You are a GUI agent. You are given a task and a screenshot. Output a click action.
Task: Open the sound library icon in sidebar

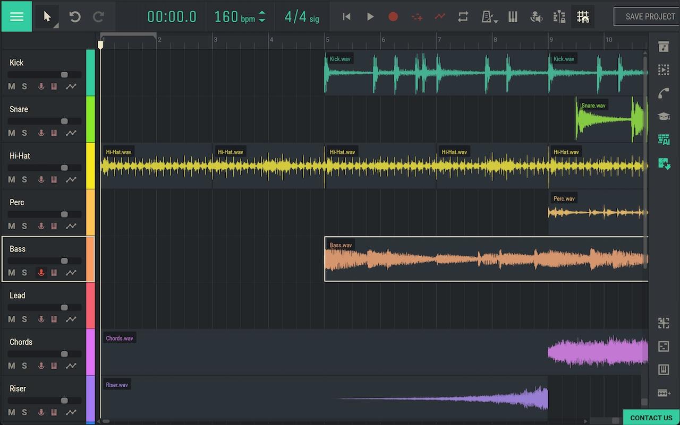point(664,47)
